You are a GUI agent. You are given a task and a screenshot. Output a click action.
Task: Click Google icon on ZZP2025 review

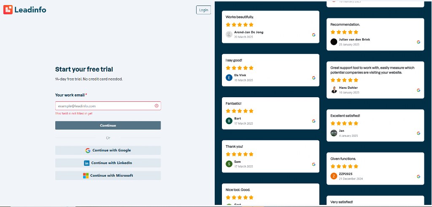pyautogui.click(x=418, y=176)
